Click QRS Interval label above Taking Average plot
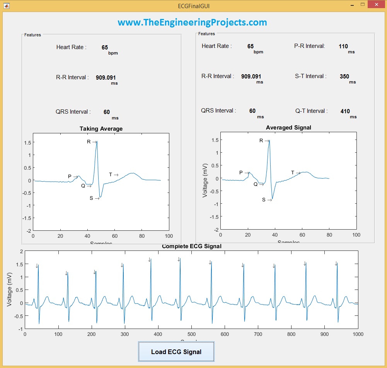The image size is (387, 368). point(73,112)
